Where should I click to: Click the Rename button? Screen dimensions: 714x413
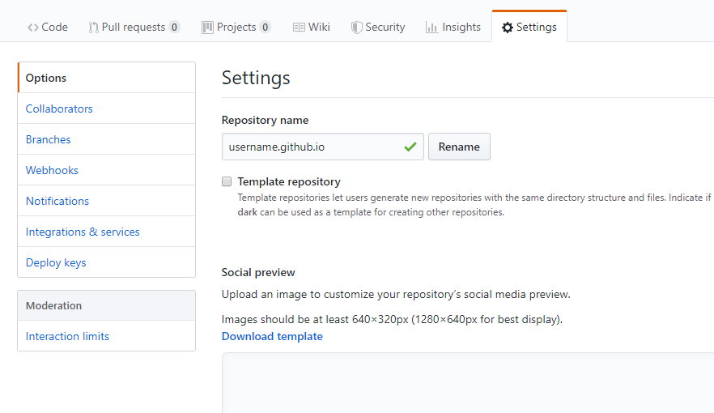(459, 147)
